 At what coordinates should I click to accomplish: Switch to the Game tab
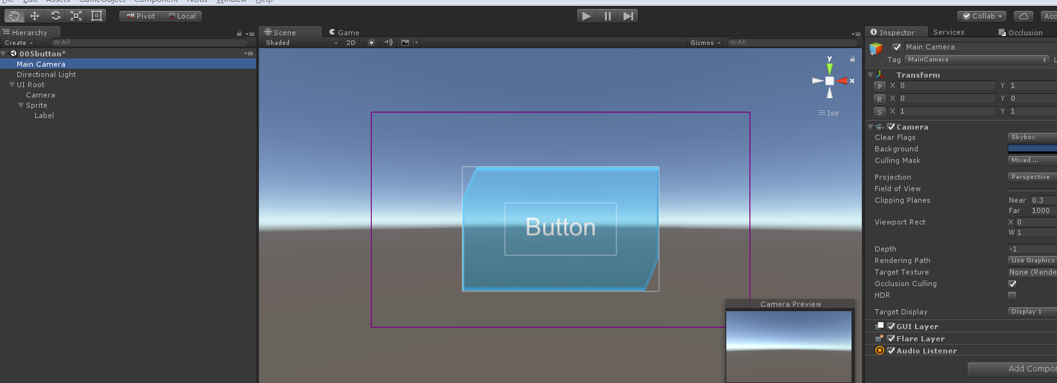pyautogui.click(x=345, y=32)
